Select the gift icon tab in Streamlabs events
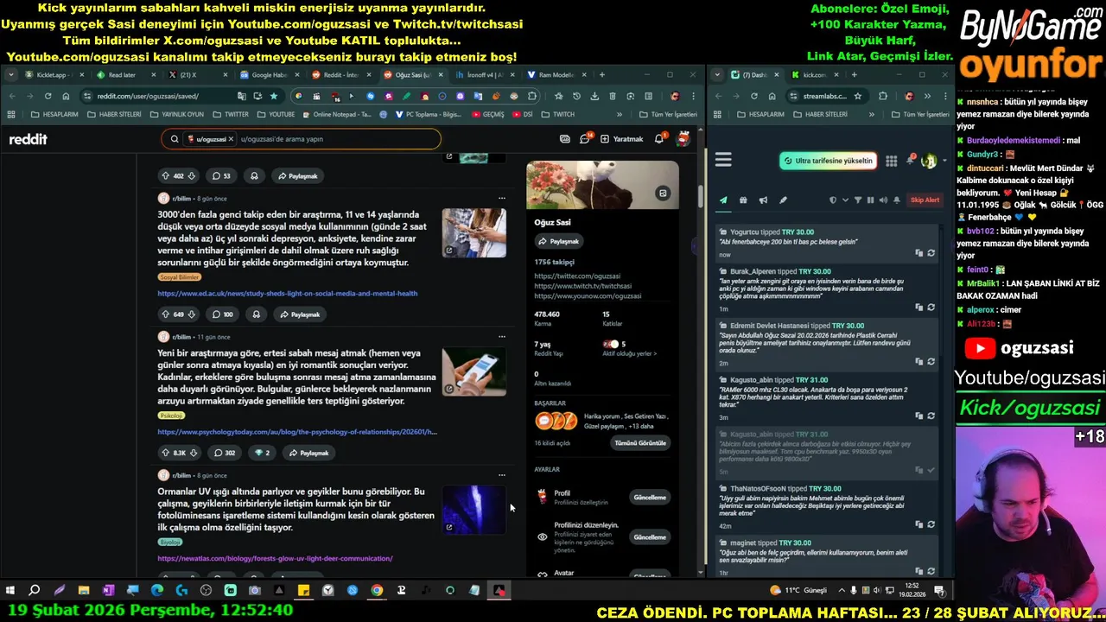This screenshot has width=1106, height=622. click(x=743, y=200)
